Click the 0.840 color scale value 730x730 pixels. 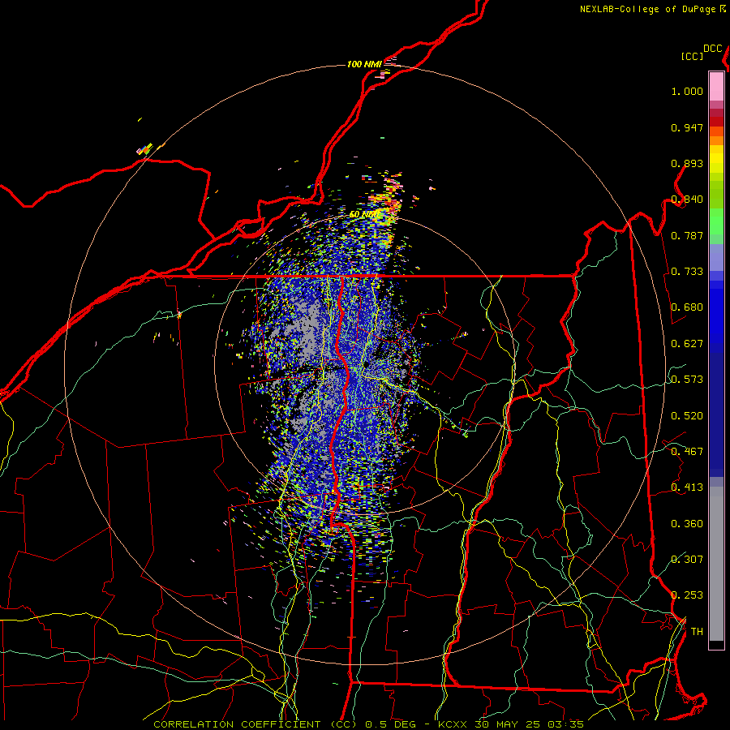687,200
